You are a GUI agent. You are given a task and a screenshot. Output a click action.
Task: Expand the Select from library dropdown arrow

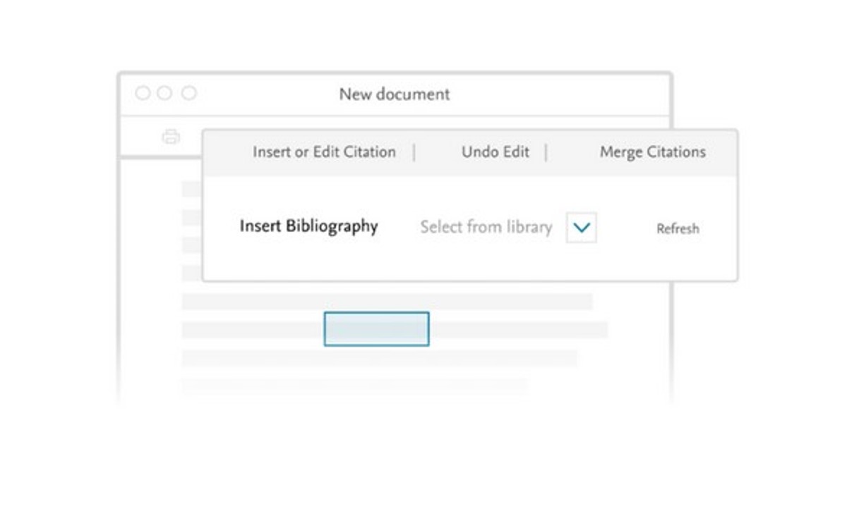click(582, 228)
